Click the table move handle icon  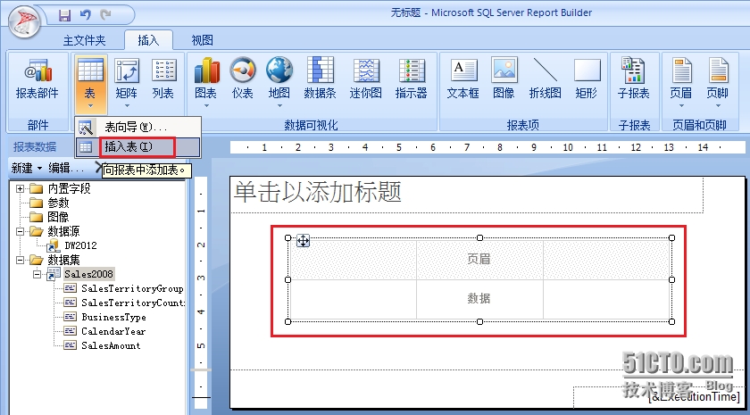coord(304,240)
